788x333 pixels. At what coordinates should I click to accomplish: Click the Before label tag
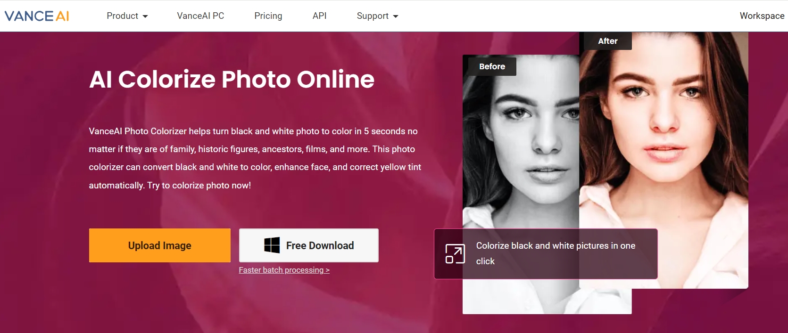(492, 66)
